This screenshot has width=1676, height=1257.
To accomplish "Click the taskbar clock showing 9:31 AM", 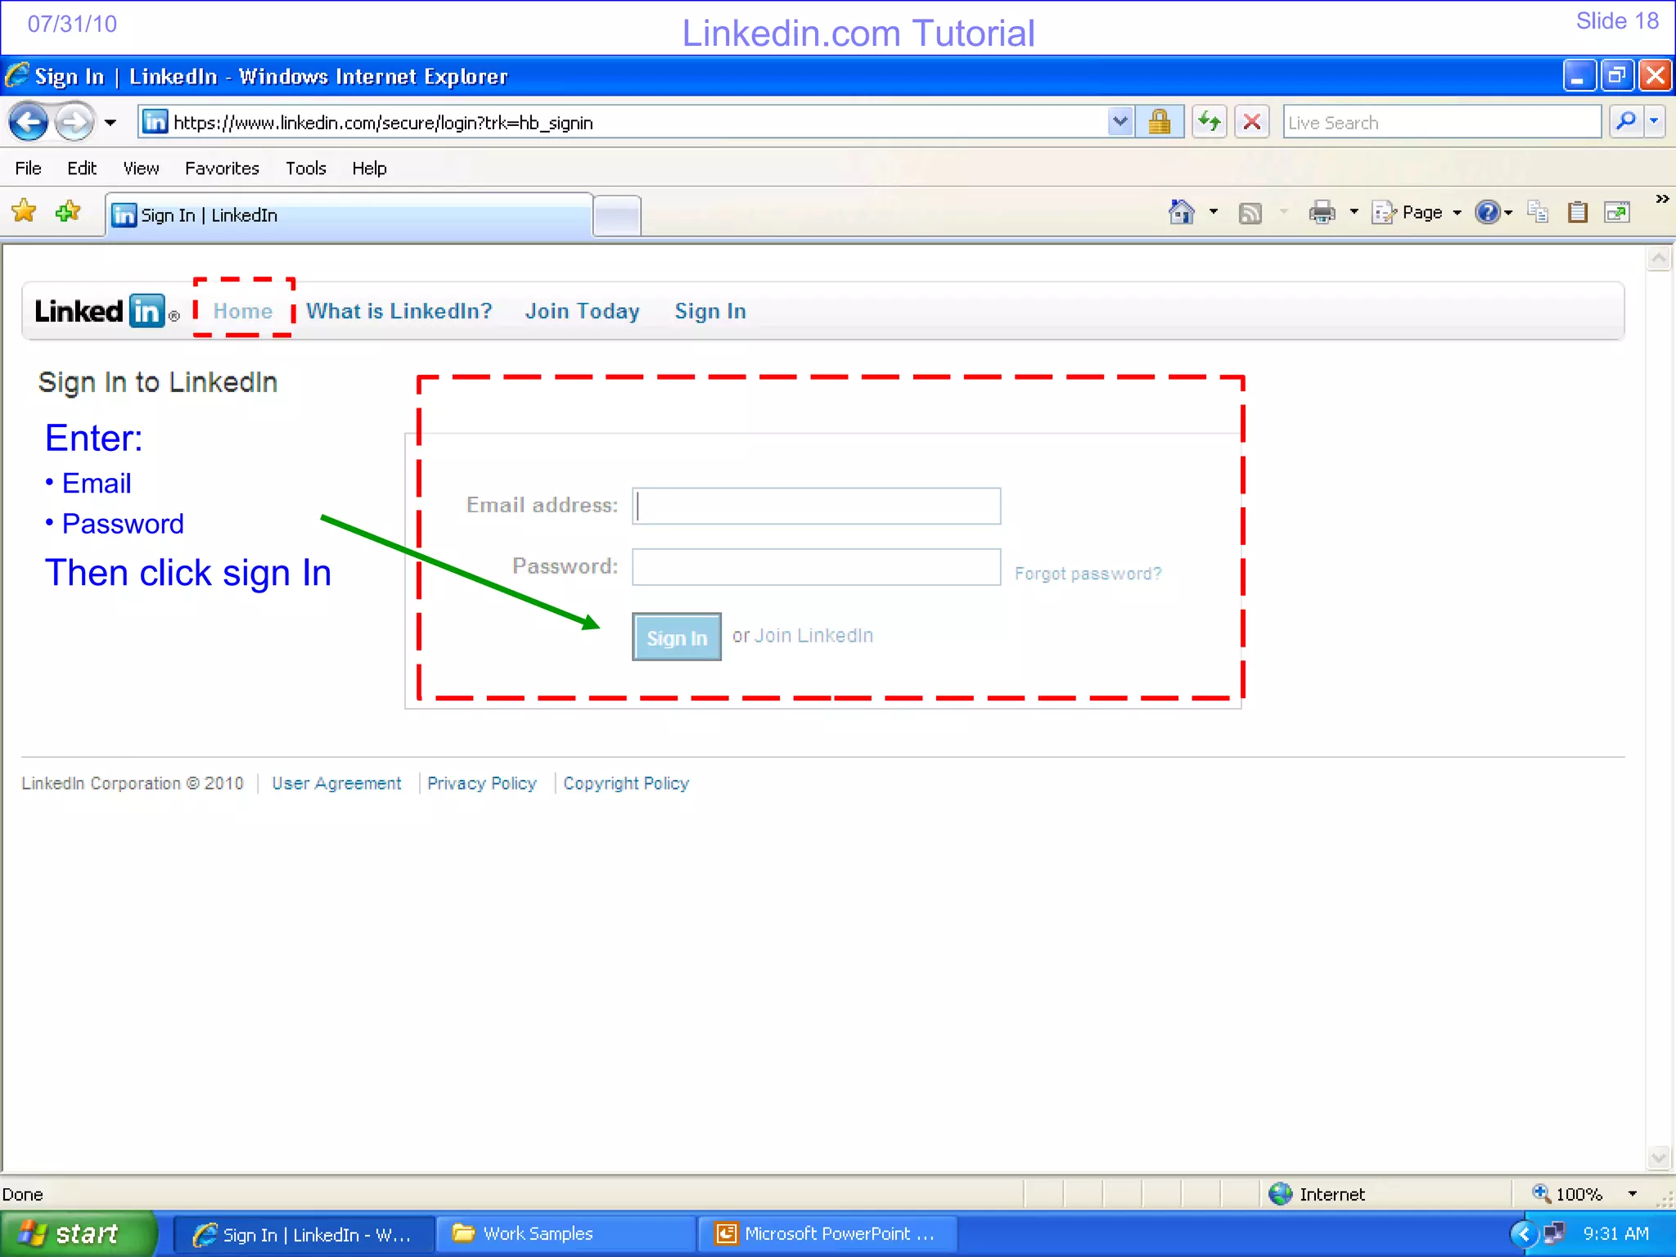I will [1615, 1234].
